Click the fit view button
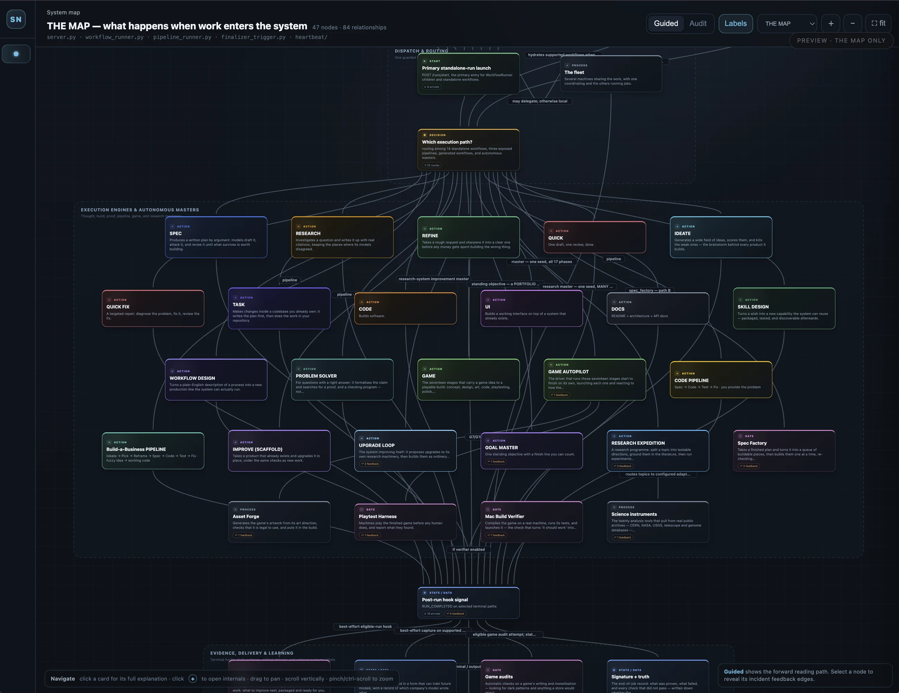Image resolution: width=899 pixels, height=693 pixels. click(x=878, y=24)
